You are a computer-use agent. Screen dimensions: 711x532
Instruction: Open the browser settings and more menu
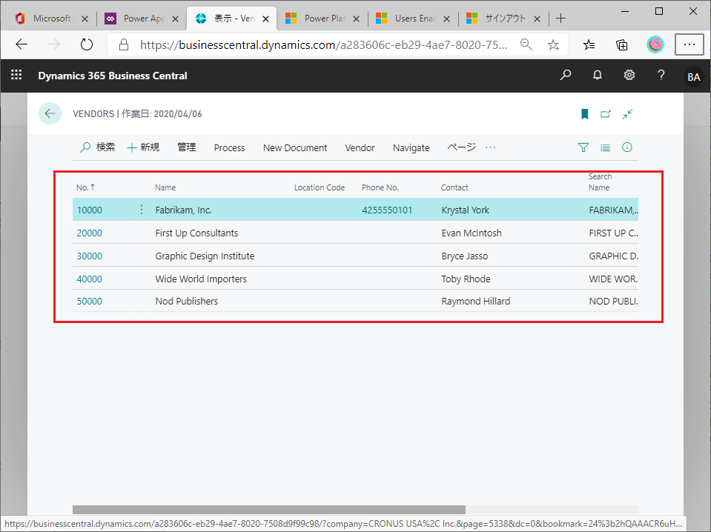coord(689,44)
